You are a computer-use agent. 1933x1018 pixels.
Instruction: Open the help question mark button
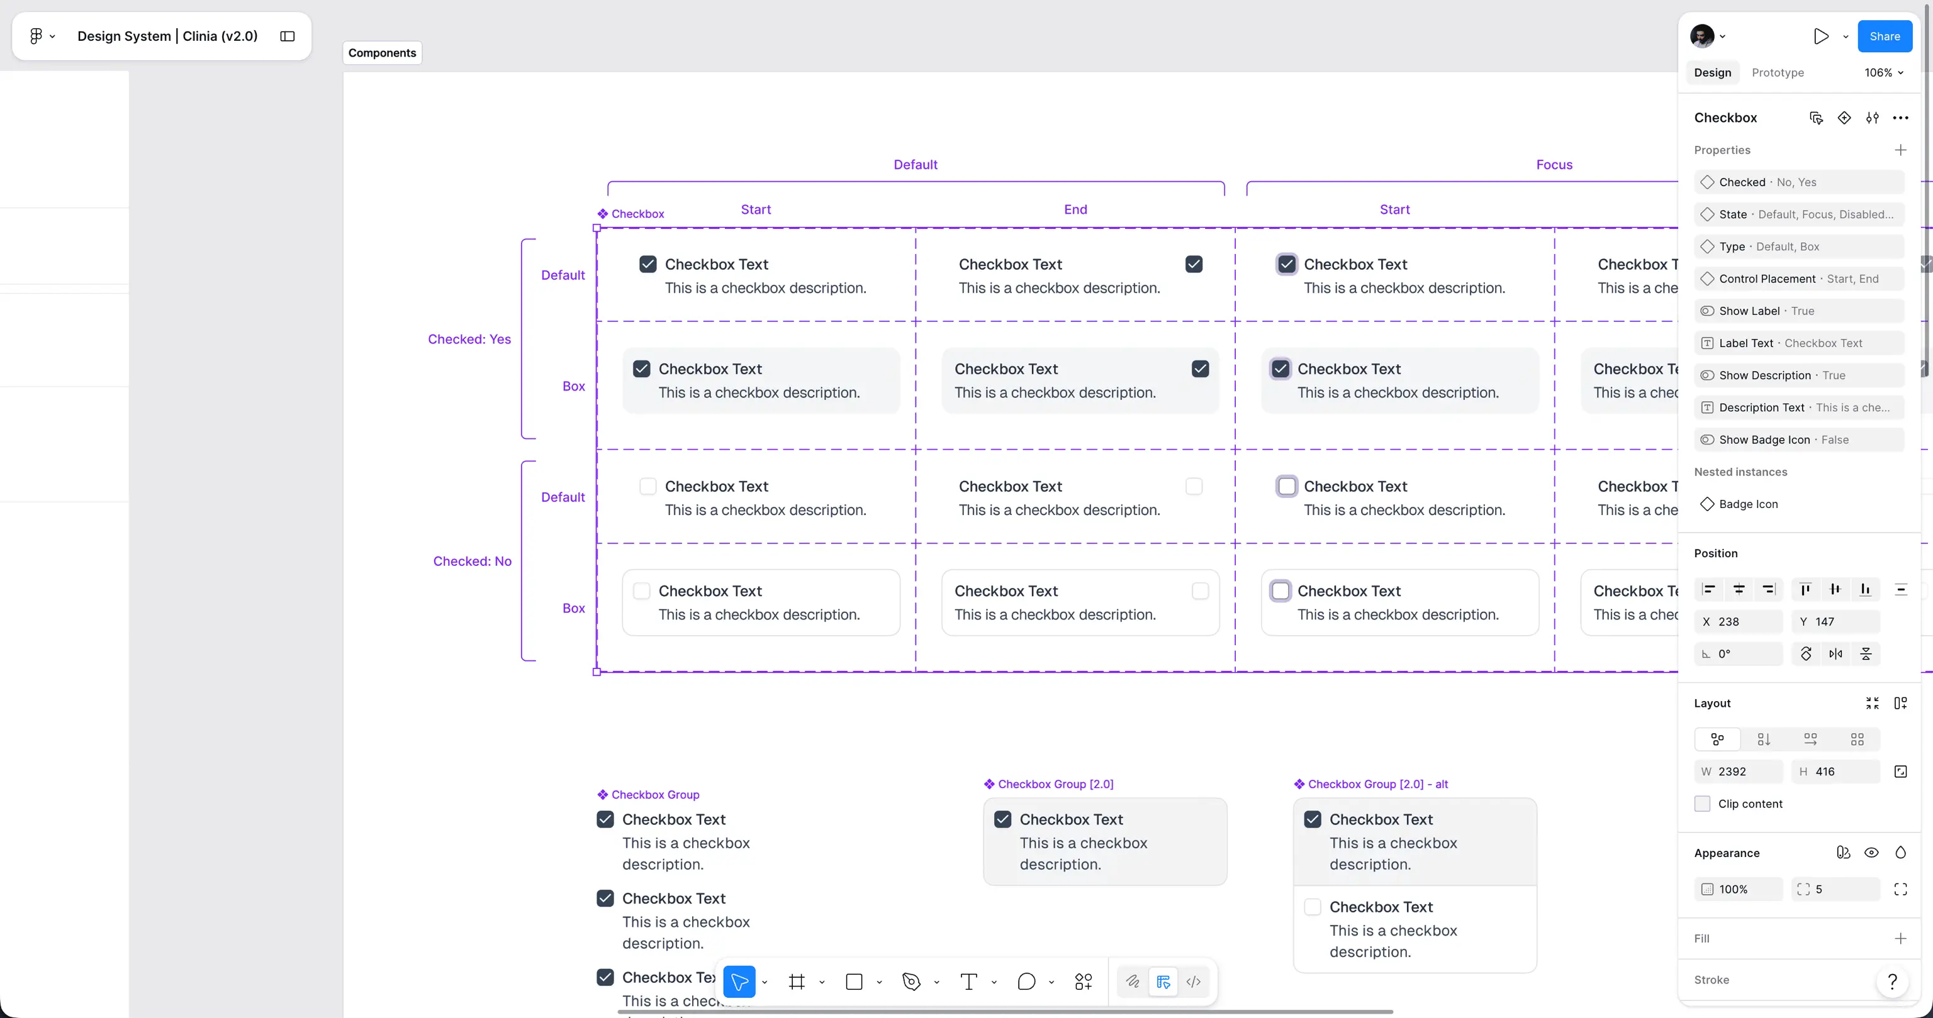(1893, 982)
